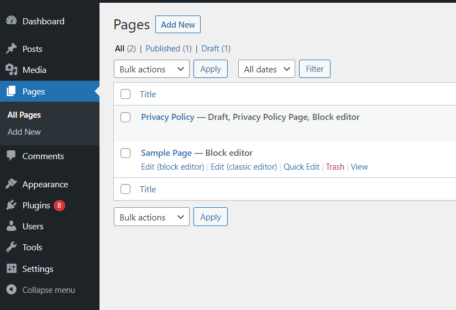456x310 pixels.
Task: Open Media via its camera-note icon
Action: [12, 70]
